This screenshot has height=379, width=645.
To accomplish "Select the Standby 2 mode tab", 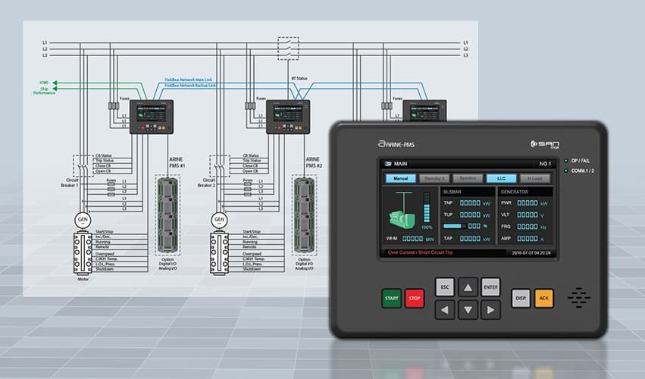I will [x=434, y=179].
